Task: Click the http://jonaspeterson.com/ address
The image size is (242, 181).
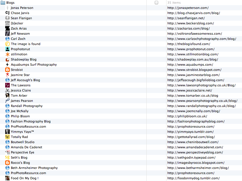Action: [188, 8]
